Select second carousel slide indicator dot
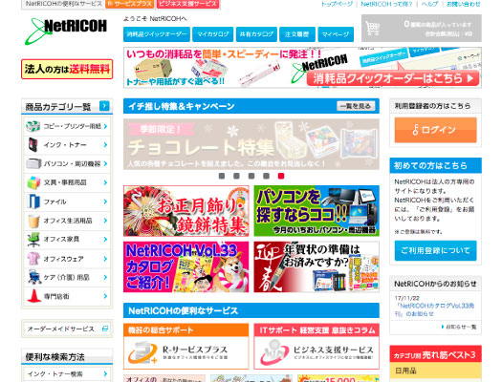502x382 pixels. (x=236, y=176)
